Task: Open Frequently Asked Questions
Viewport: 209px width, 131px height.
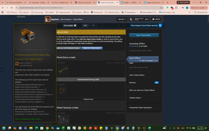Action: [x=140, y=108]
